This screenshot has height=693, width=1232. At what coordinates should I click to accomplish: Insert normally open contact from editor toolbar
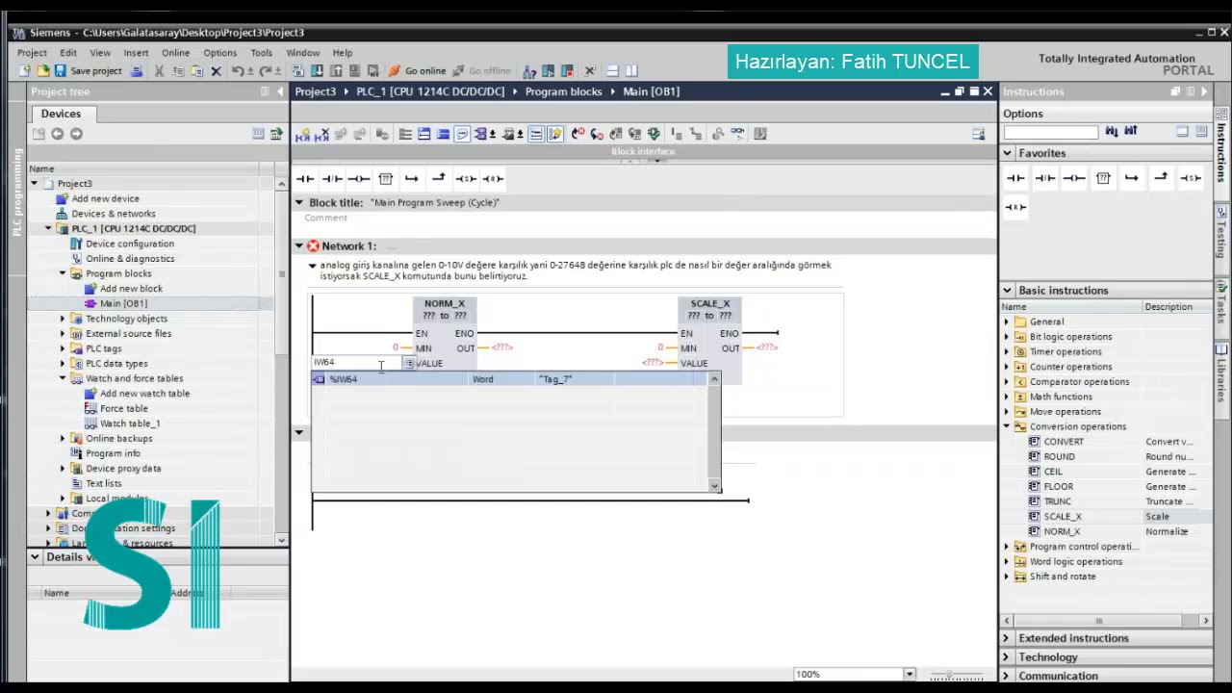(x=305, y=178)
